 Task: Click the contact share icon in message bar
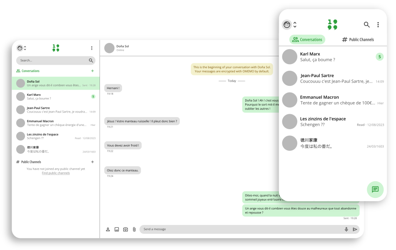108,229
